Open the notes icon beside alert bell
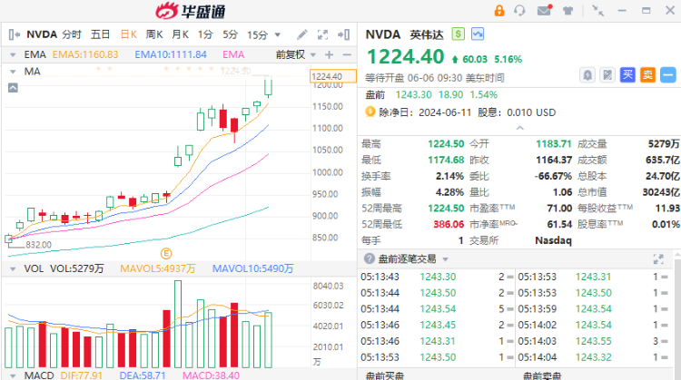 point(607,75)
